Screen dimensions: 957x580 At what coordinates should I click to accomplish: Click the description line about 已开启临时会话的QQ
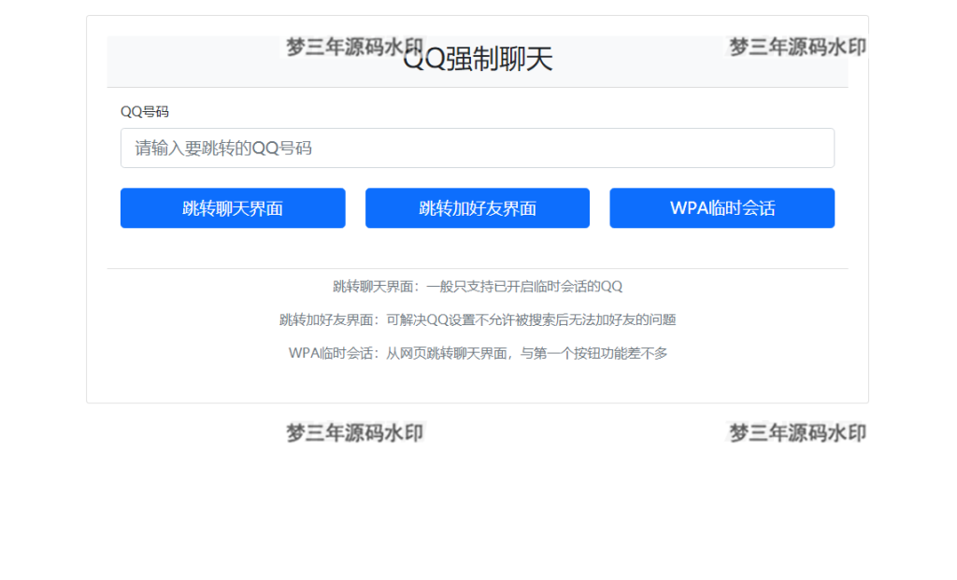click(x=478, y=286)
